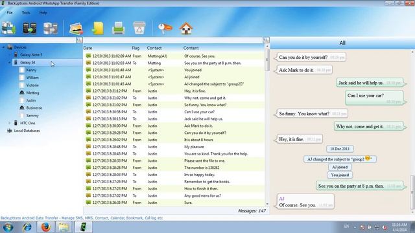415x233 pixels.
Task: Select the Sammy contact
Action: pyautogui.click(x=32, y=116)
